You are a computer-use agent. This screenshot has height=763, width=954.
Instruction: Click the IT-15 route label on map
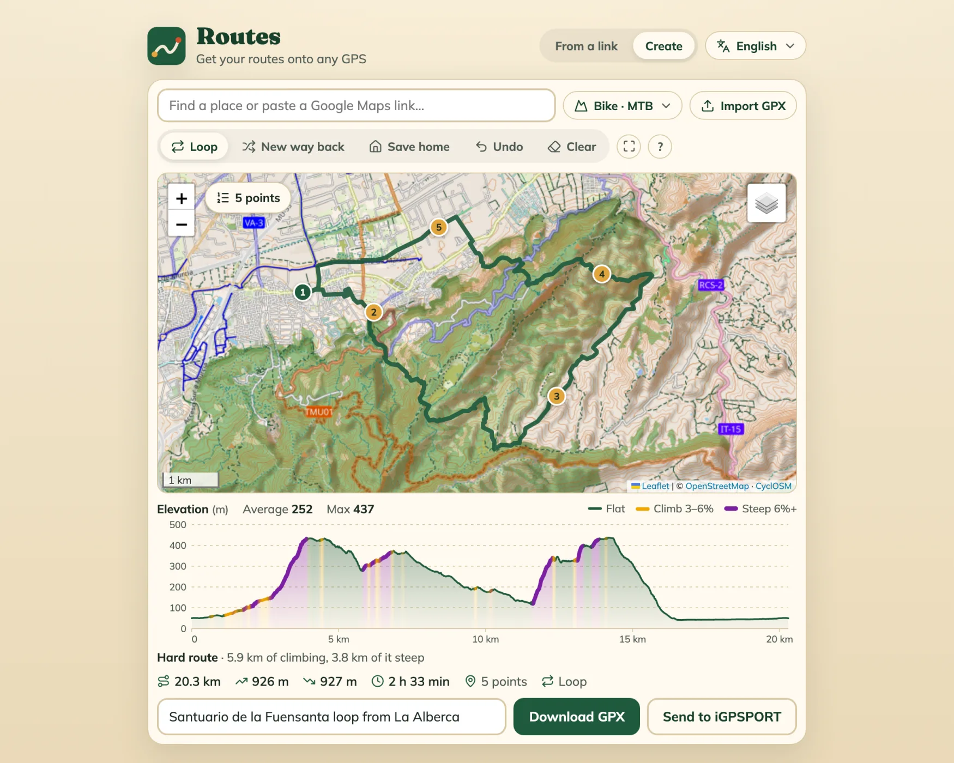point(730,429)
